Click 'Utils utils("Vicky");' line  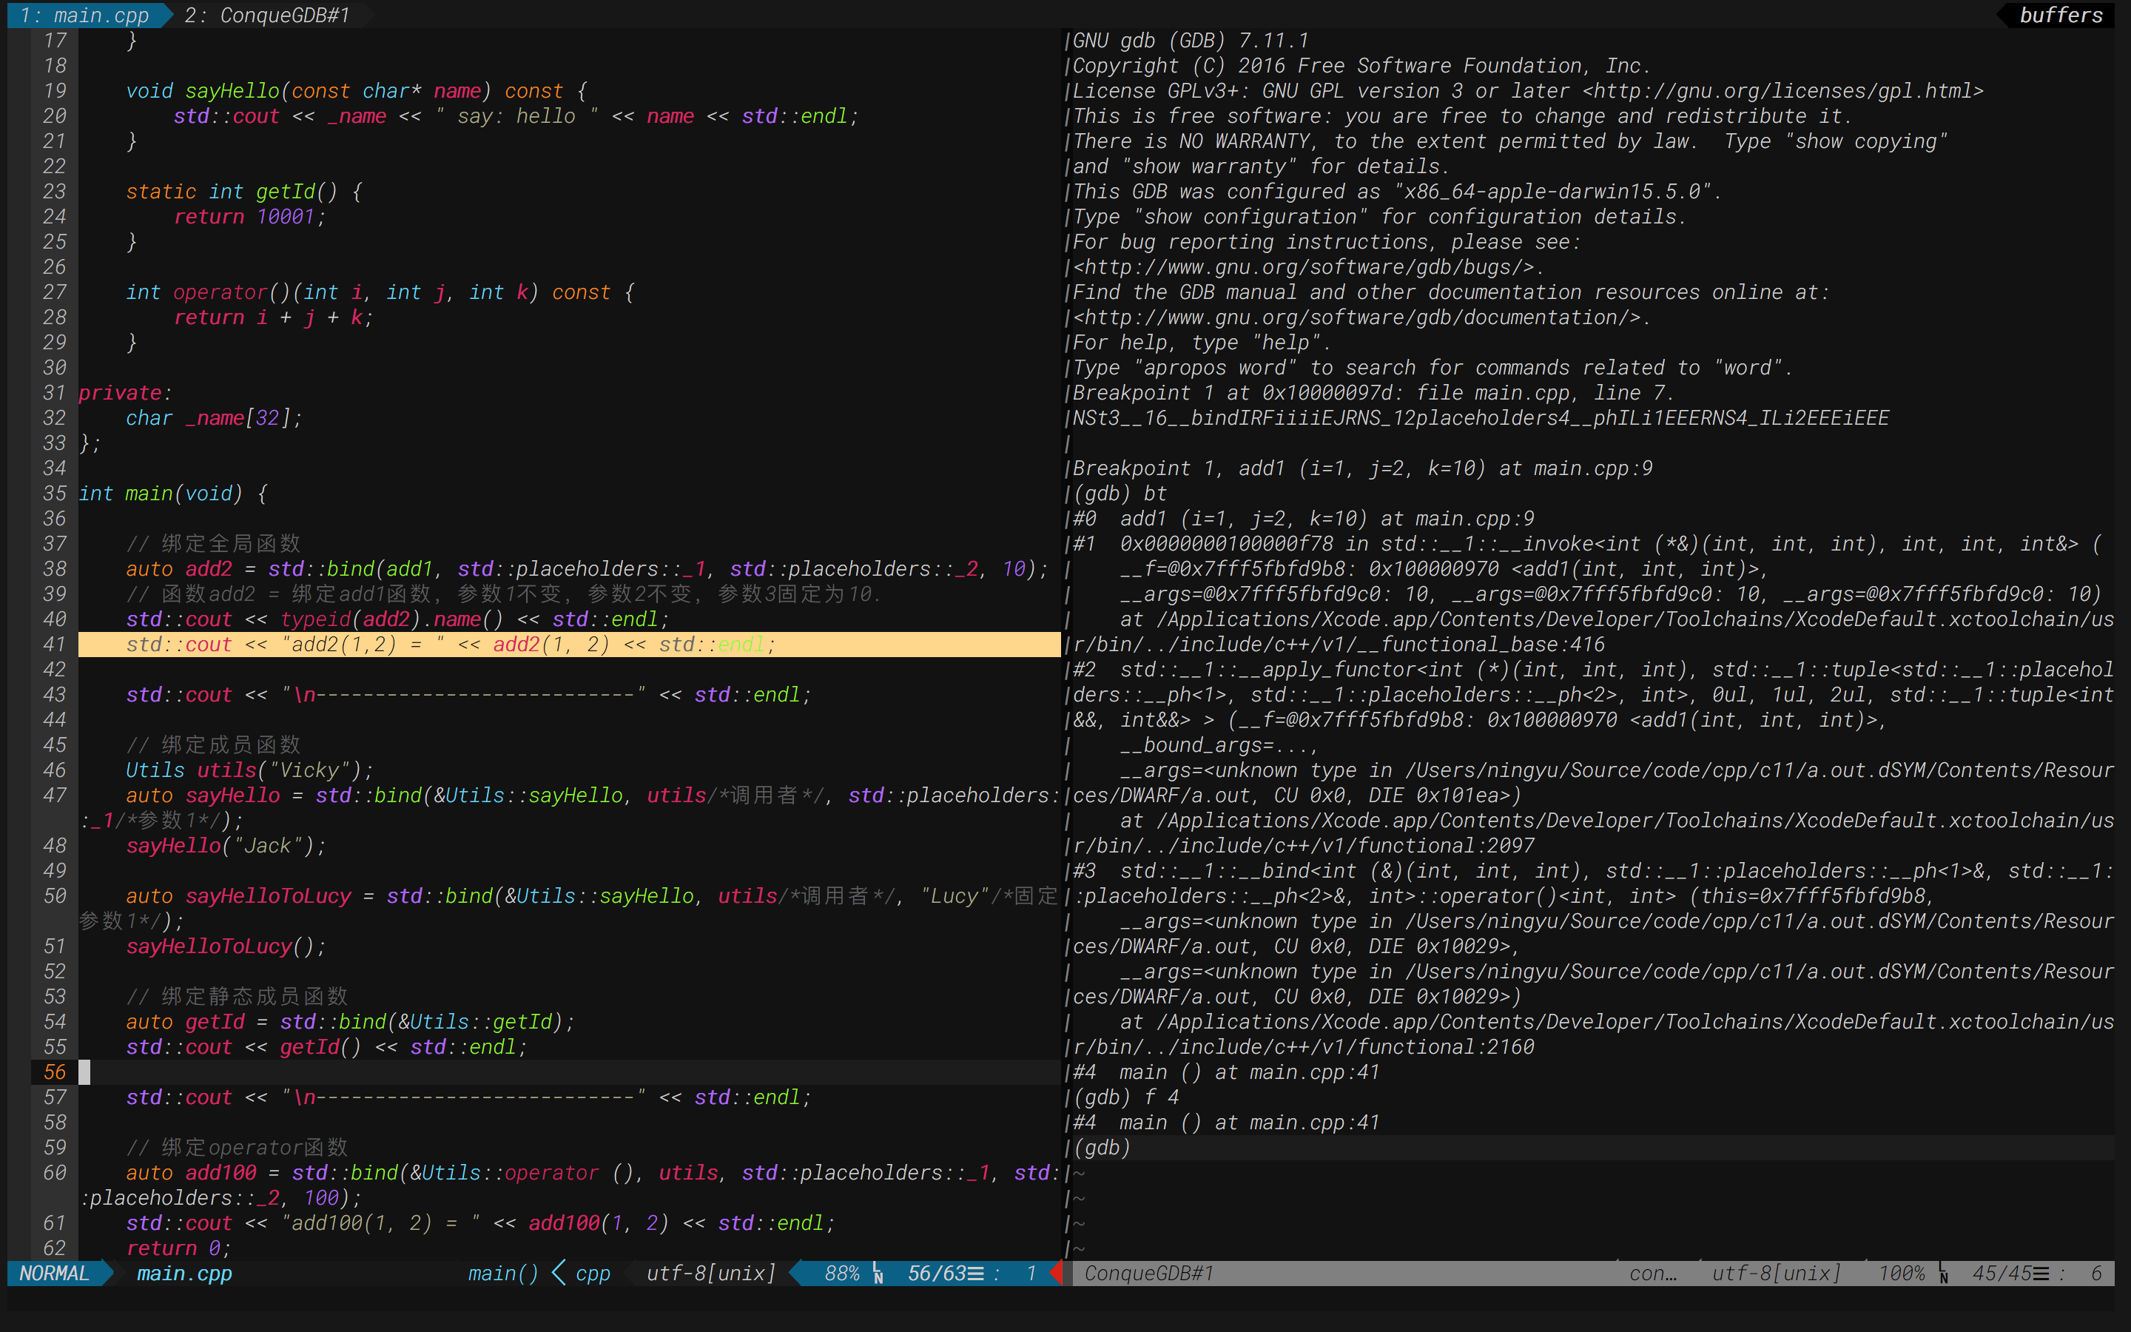coord(249,770)
